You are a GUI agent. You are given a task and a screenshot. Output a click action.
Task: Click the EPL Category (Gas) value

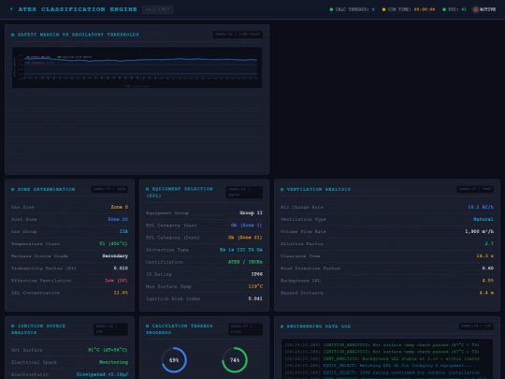(x=246, y=225)
